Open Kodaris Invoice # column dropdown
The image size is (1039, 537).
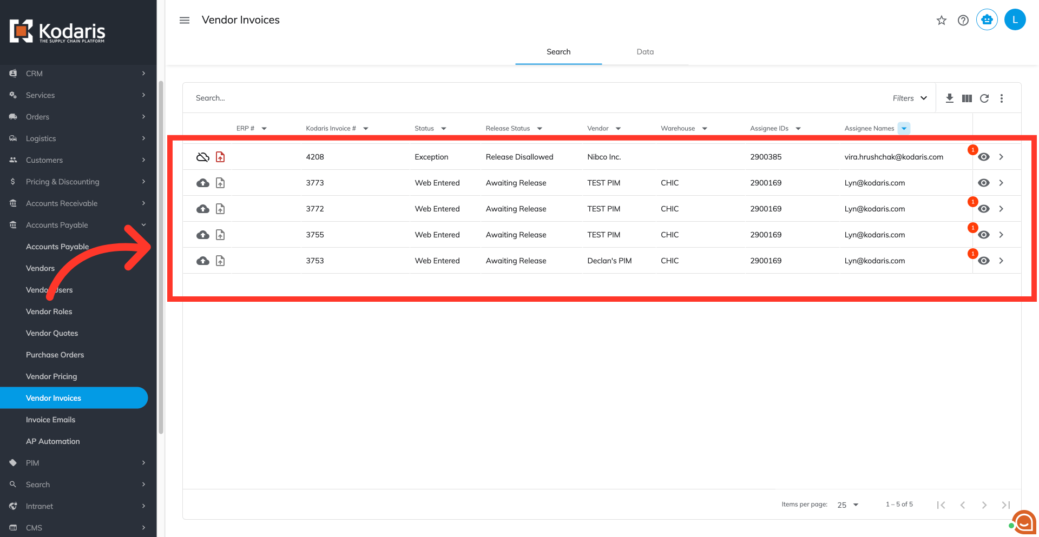click(366, 129)
